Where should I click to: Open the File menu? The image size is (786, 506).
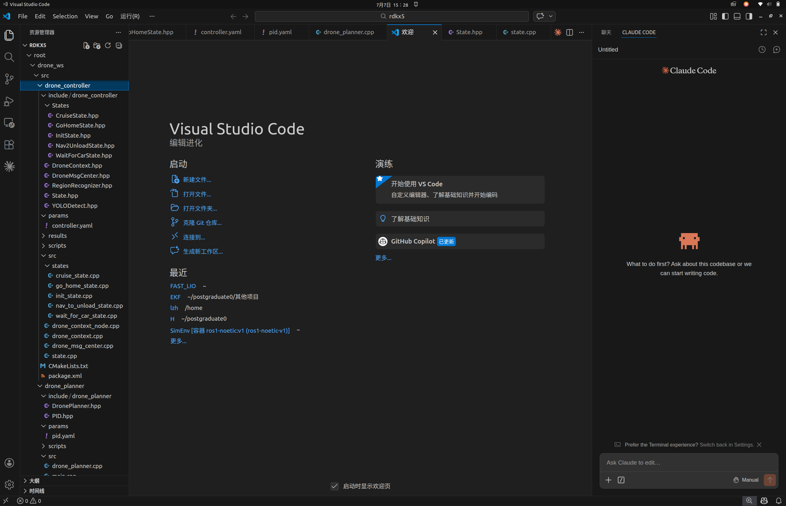(23, 16)
